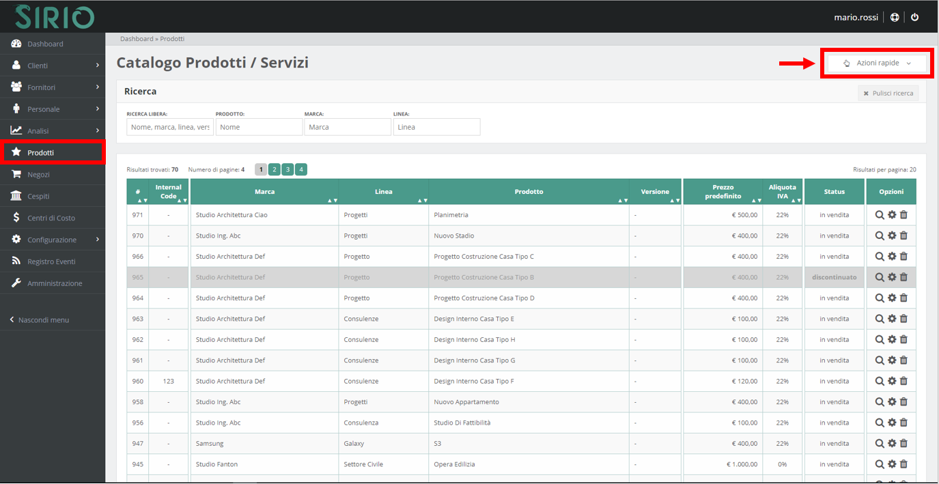Image resolution: width=939 pixels, height=484 pixels.
Task: Click magnifier icon for discontinued product 965
Action: 880,277
